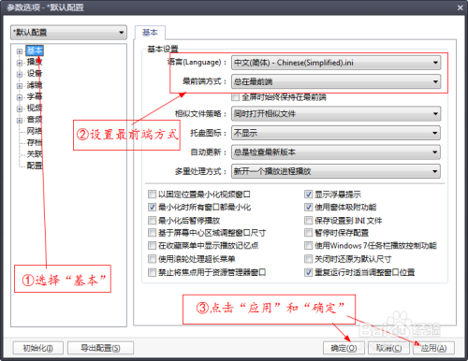Click the 取消(C) button
The image size is (468, 361).
(x=388, y=348)
